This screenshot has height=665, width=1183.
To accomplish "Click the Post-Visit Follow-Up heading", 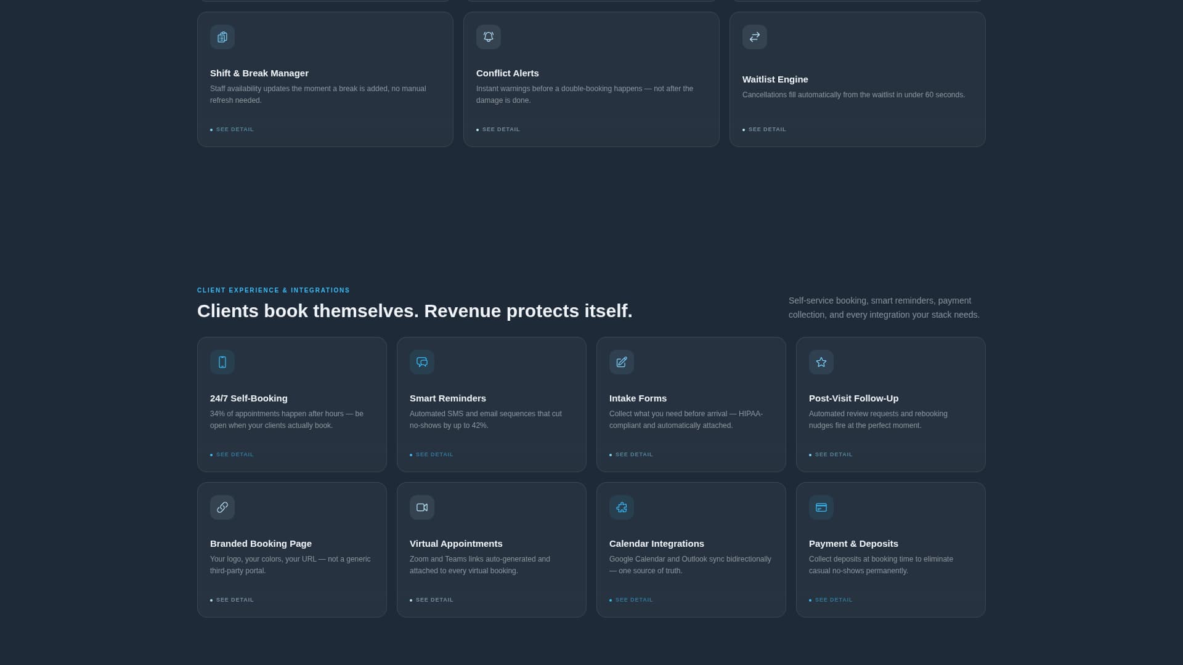I will coord(854,398).
